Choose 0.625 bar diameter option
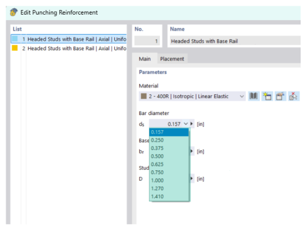304x228 pixels. [169, 164]
